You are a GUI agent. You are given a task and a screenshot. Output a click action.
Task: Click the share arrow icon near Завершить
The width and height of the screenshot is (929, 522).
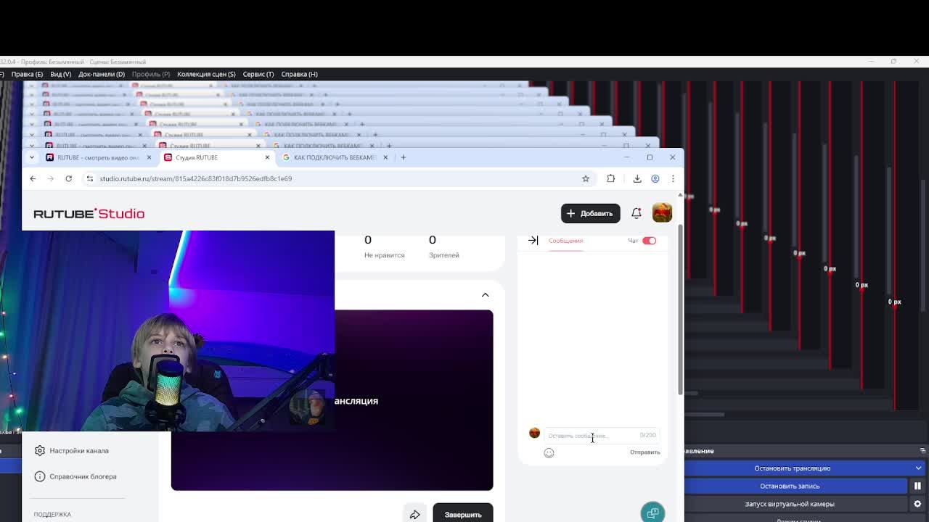(x=414, y=515)
